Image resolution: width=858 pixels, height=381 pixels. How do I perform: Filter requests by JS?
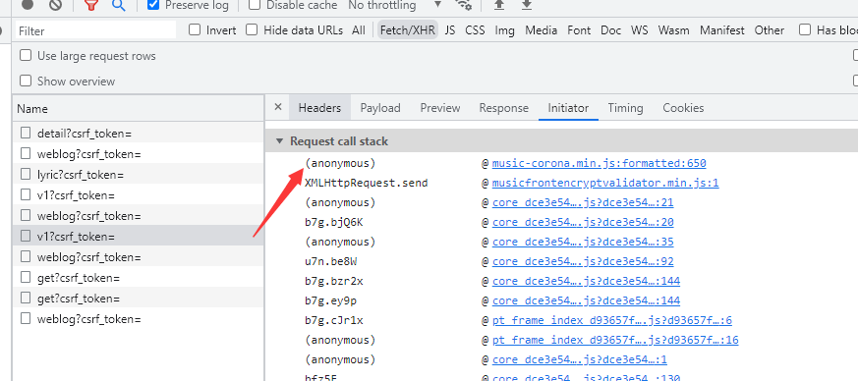[x=450, y=30]
